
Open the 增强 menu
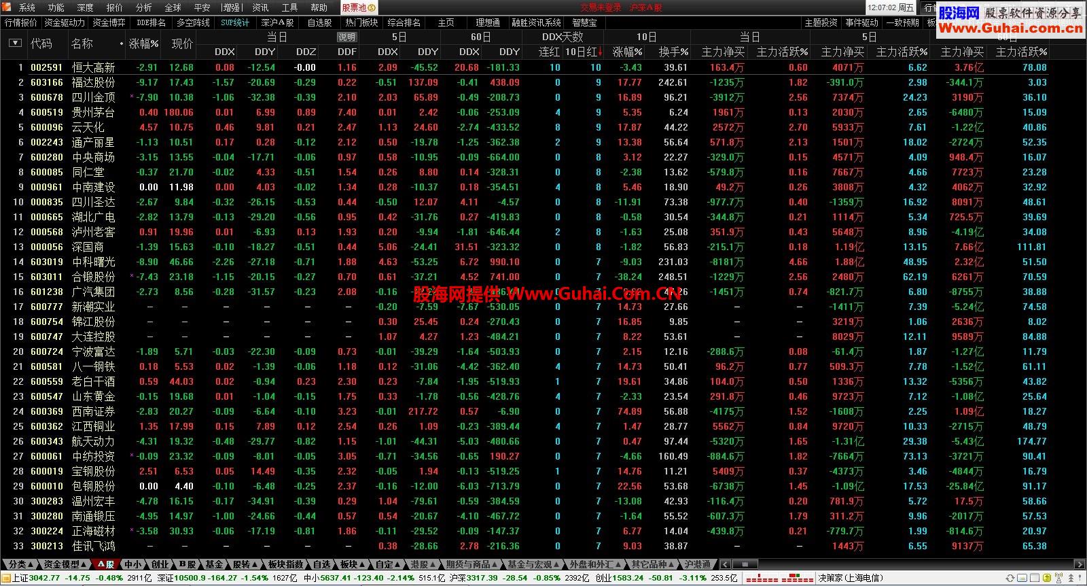(231, 7)
